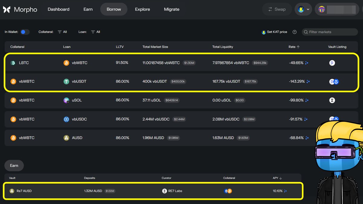Click the sparkle icon next to -91.57%
The height and width of the screenshot is (204, 363).
[x=306, y=119]
